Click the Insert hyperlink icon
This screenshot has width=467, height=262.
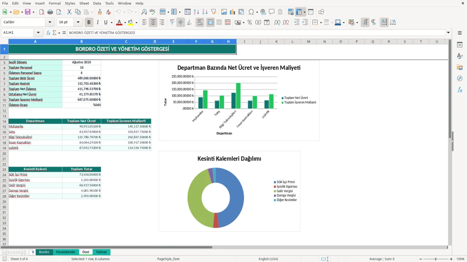pos(263,12)
